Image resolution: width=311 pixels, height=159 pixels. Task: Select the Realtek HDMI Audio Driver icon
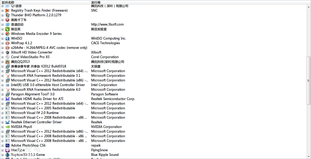7,99
